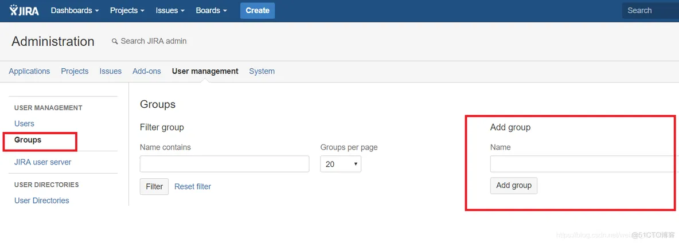The height and width of the screenshot is (243, 679).
Task: Click the Name contains filter field
Action: point(224,164)
